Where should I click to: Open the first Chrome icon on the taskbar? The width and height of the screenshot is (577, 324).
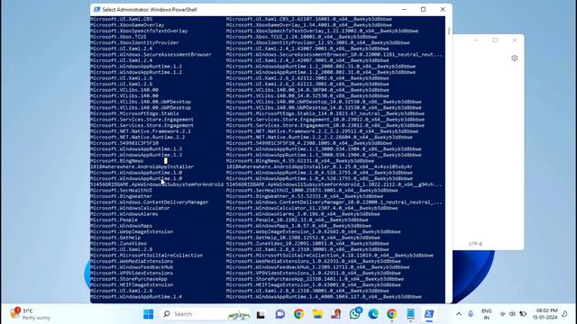(x=298, y=314)
